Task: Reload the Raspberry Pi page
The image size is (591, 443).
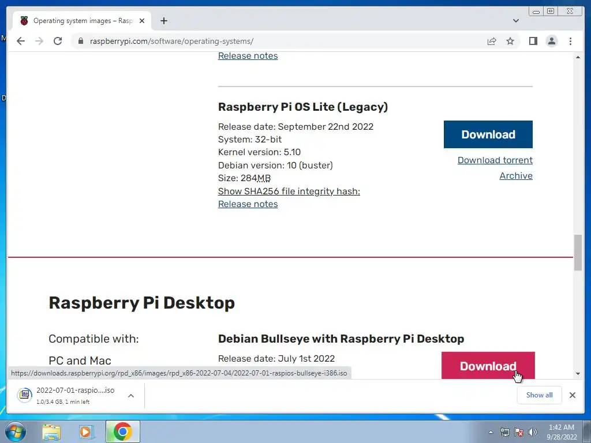Action: [58, 41]
